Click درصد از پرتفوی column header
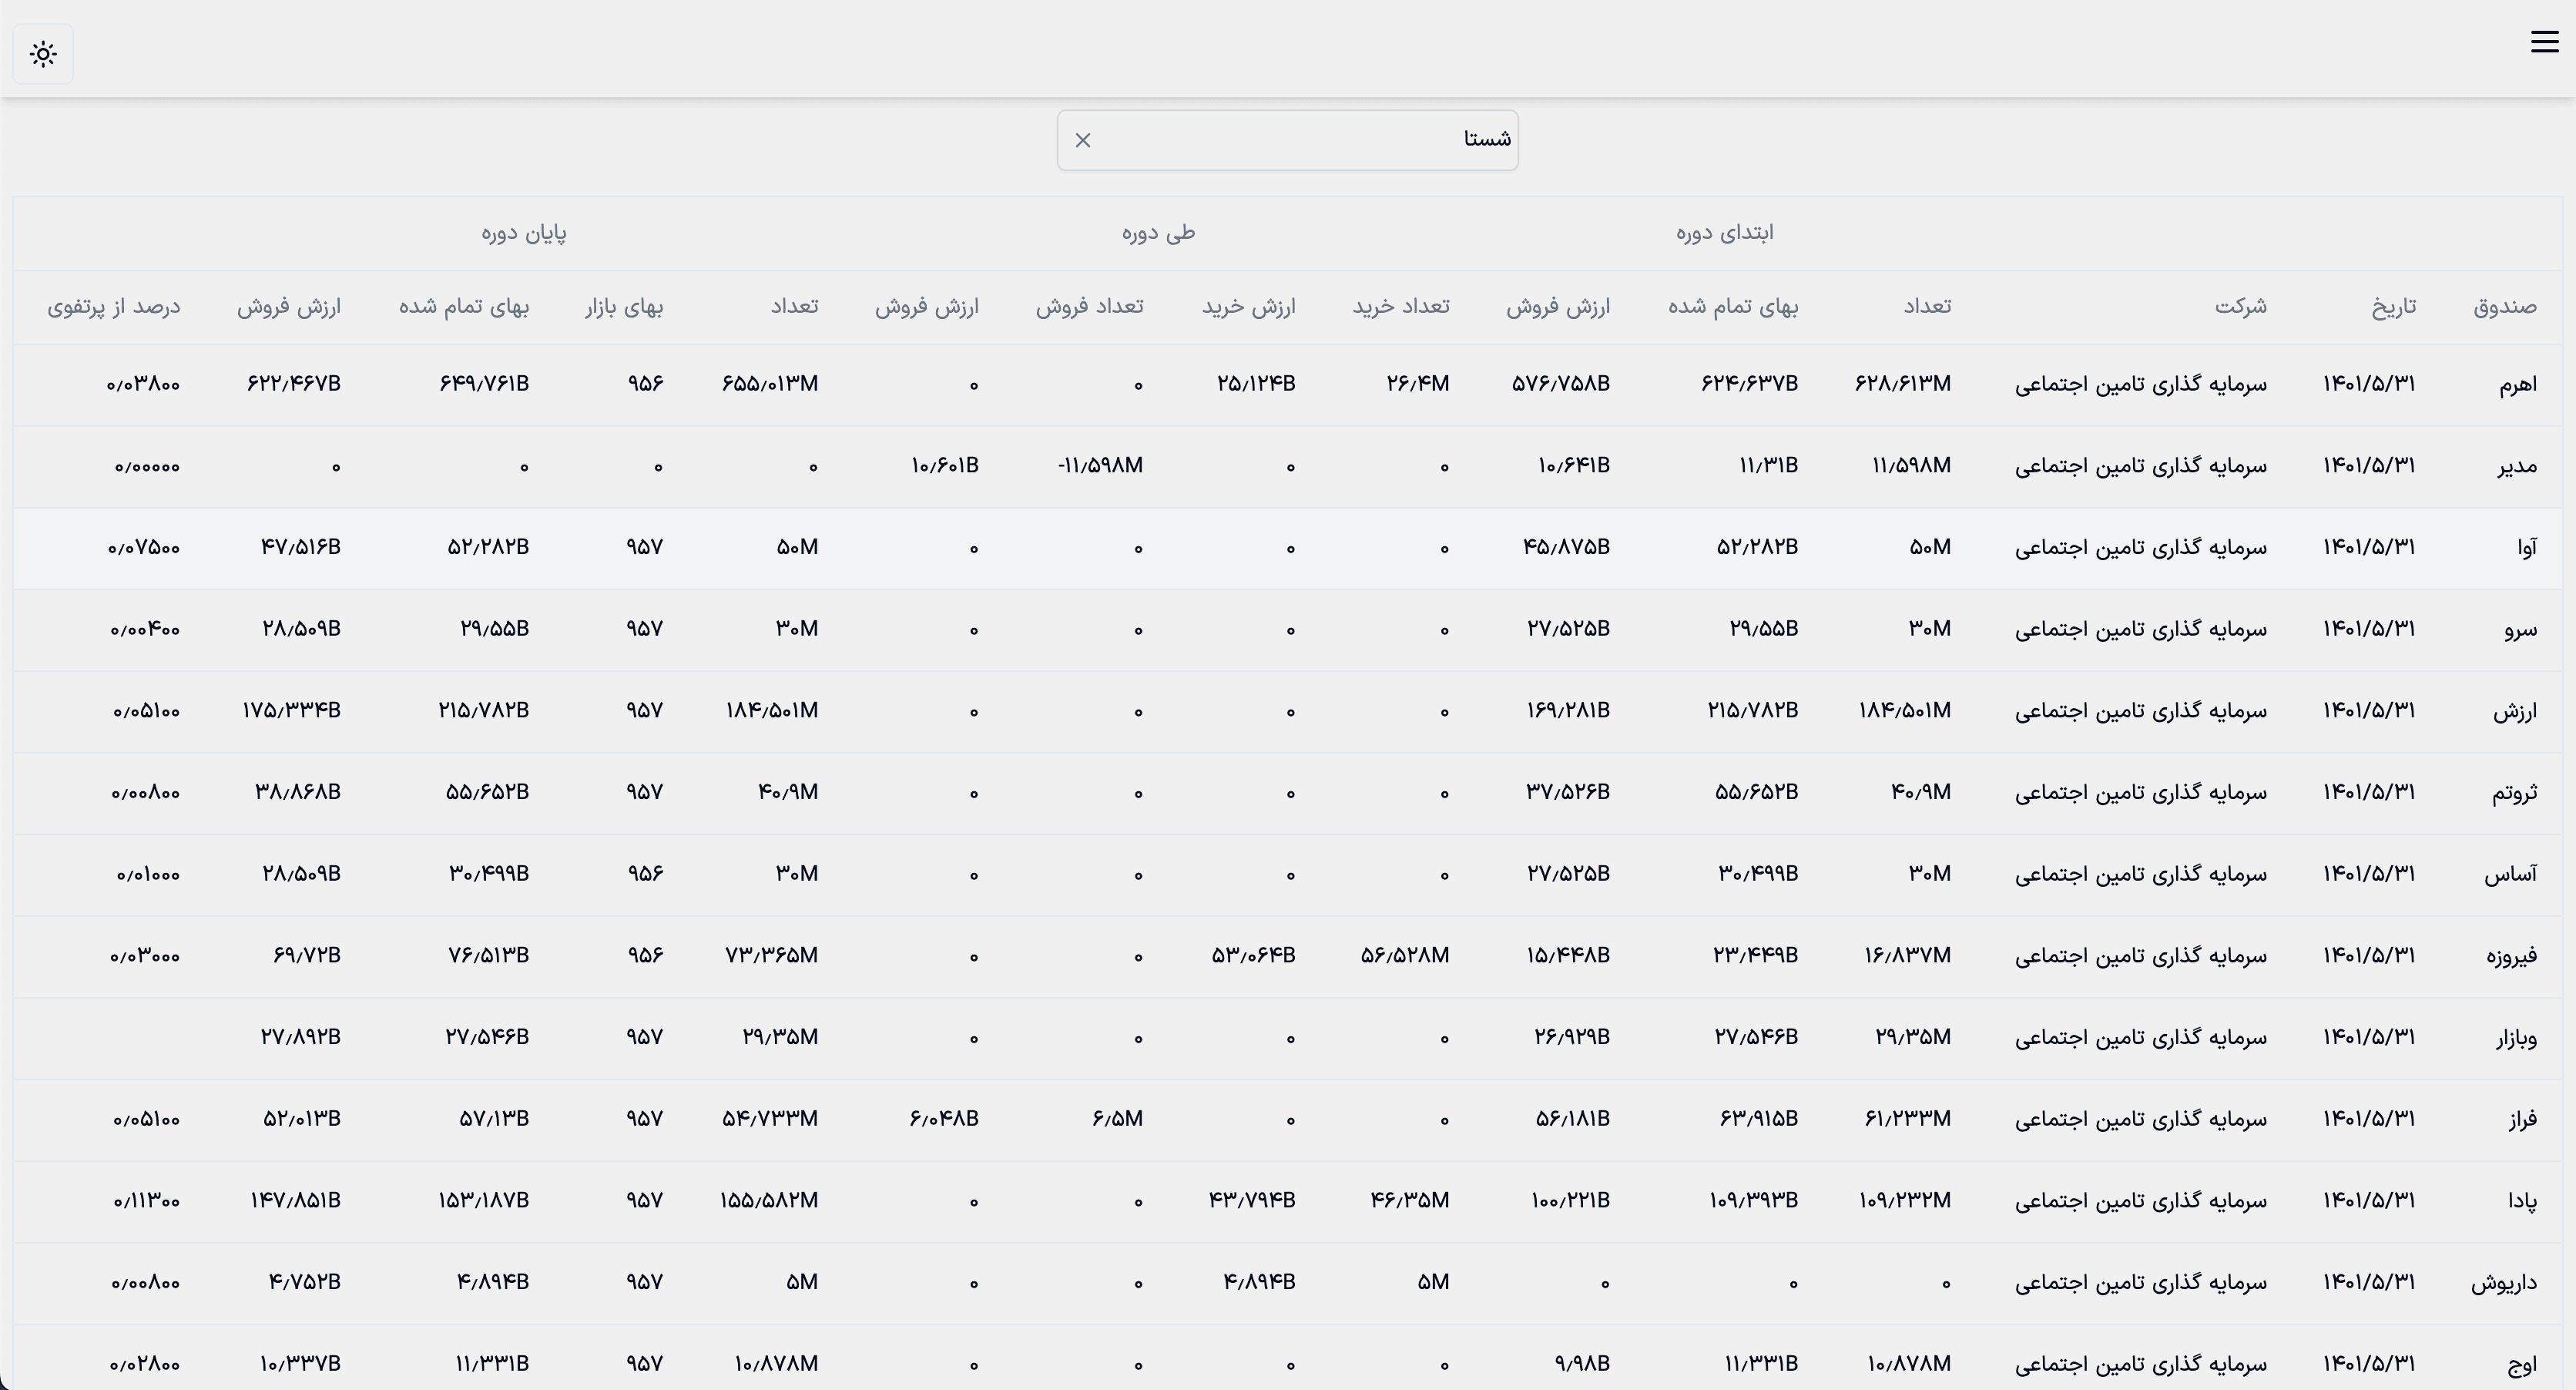This screenshot has height=1390, width=2576. coord(114,307)
